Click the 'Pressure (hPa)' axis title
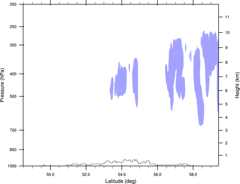The height and width of the screenshot is (184, 240). click(x=2, y=85)
